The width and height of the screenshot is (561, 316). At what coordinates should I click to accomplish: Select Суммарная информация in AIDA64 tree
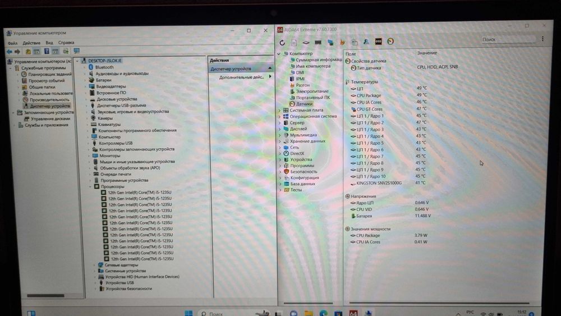pyautogui.click(x=319, y=59)
